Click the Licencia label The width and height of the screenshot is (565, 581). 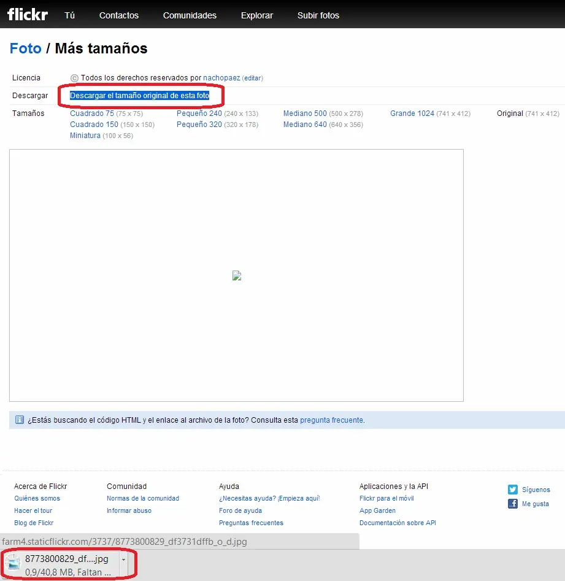coord(26,78)
